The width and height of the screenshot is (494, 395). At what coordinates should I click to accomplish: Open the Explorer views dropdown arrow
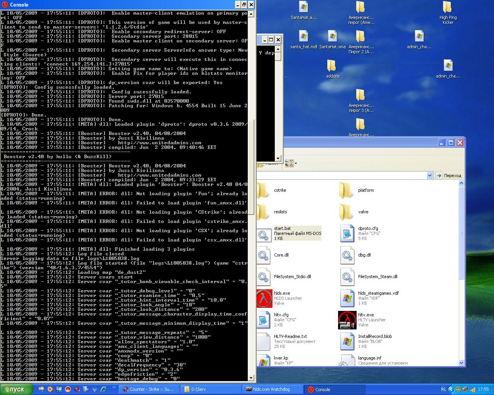pyautogui.click(x=296, y=164)
